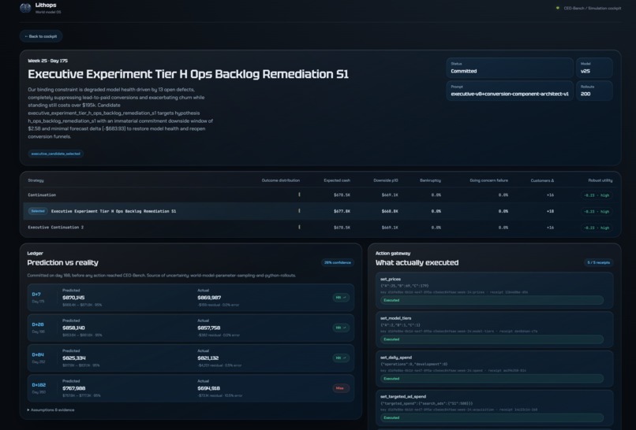
Task: Click the Executed bar under set_daily_spend
Action: (492, 379)
